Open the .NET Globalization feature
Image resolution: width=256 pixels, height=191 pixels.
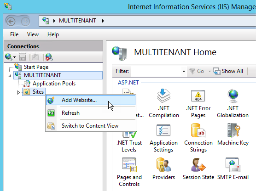coord(233,103)
